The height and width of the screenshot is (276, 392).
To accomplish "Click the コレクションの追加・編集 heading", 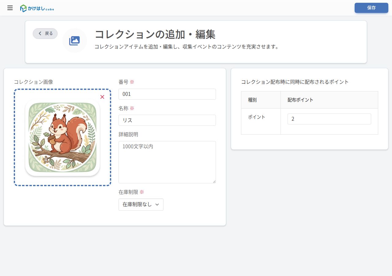I will tap(155, 34).
